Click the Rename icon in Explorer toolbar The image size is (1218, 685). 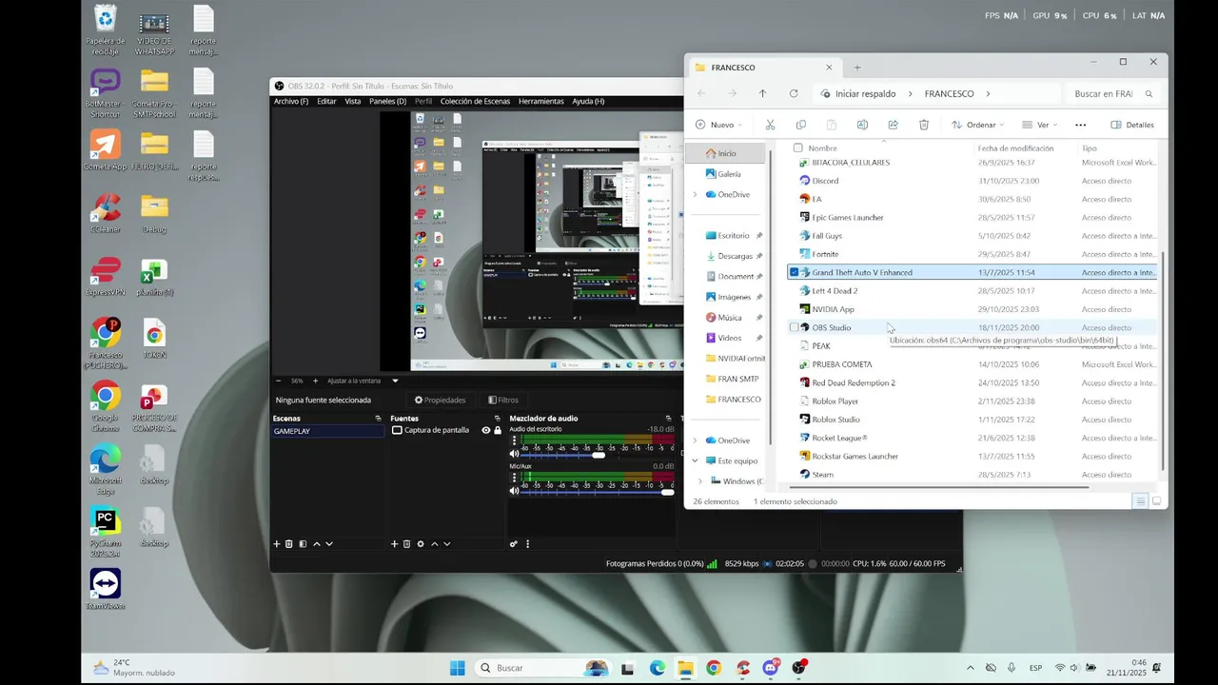(862, 125)
